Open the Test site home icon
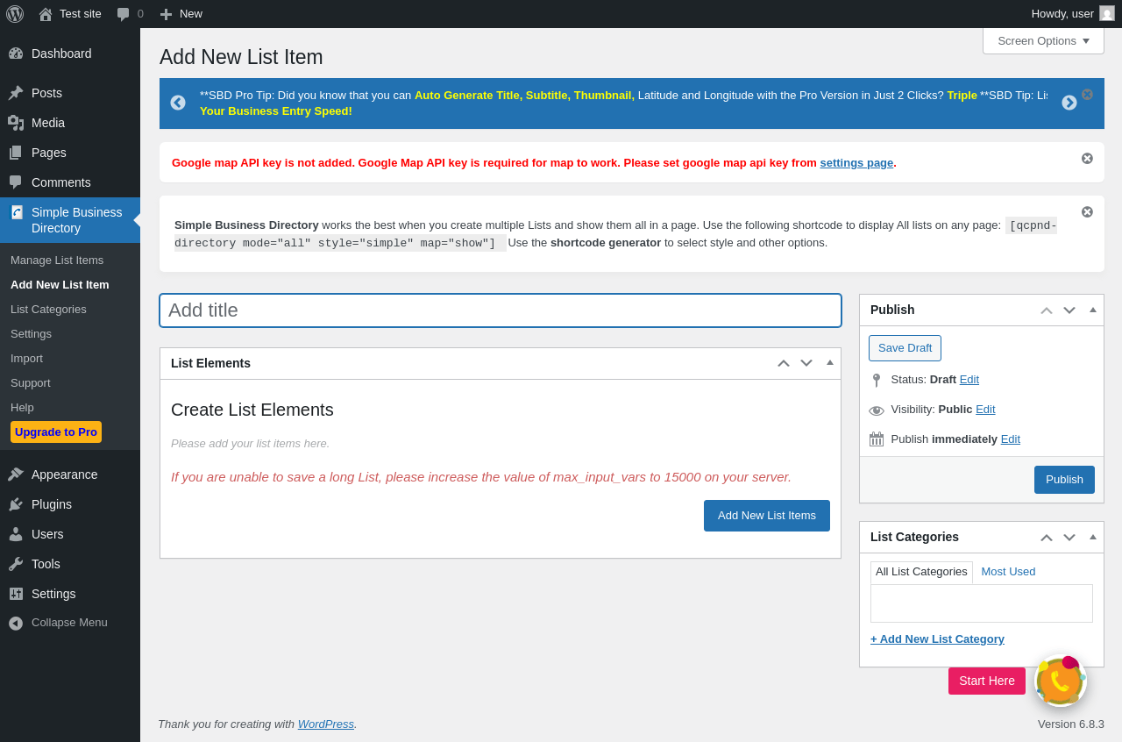Image resolution: width=1122 pixels, height=742 pixels. tap(46, 14)
